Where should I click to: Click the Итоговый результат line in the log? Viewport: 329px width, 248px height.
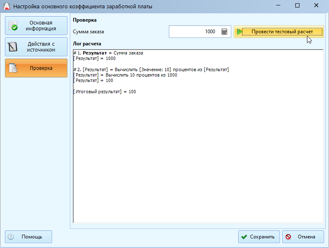(104, 92)
